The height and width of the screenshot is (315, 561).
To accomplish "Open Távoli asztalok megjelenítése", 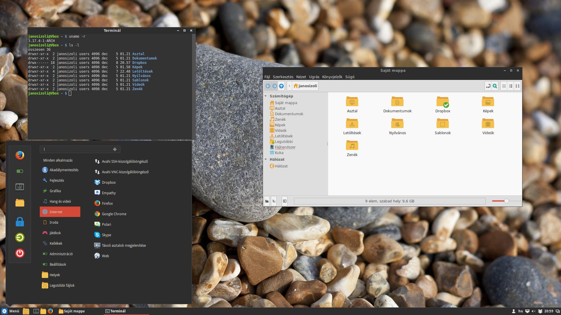I will click(x=120, y=245).
